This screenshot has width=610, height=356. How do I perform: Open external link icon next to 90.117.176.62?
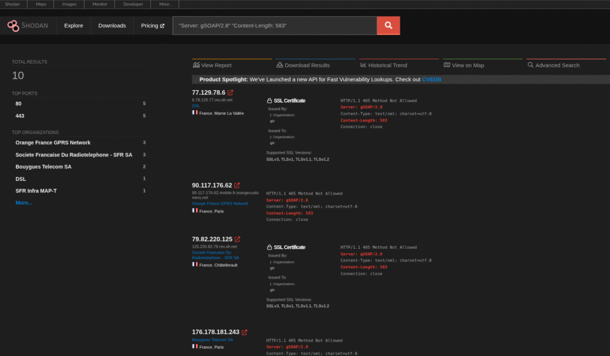[x=237, y=185]
